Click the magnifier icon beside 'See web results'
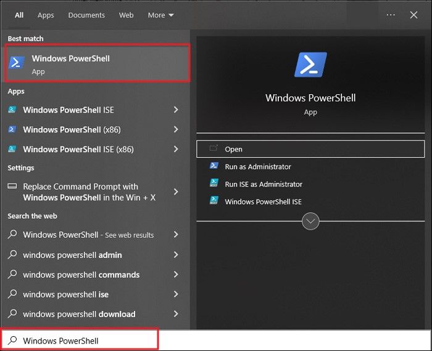The width and height of the screenshot is (432, 351). pyautogui.click(x=12, y=235)
